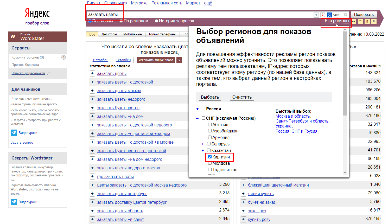The height and width of the screenshot is (224, 388).
Task: Click the Очистить button in region dialog
Action: click(242, 97)
